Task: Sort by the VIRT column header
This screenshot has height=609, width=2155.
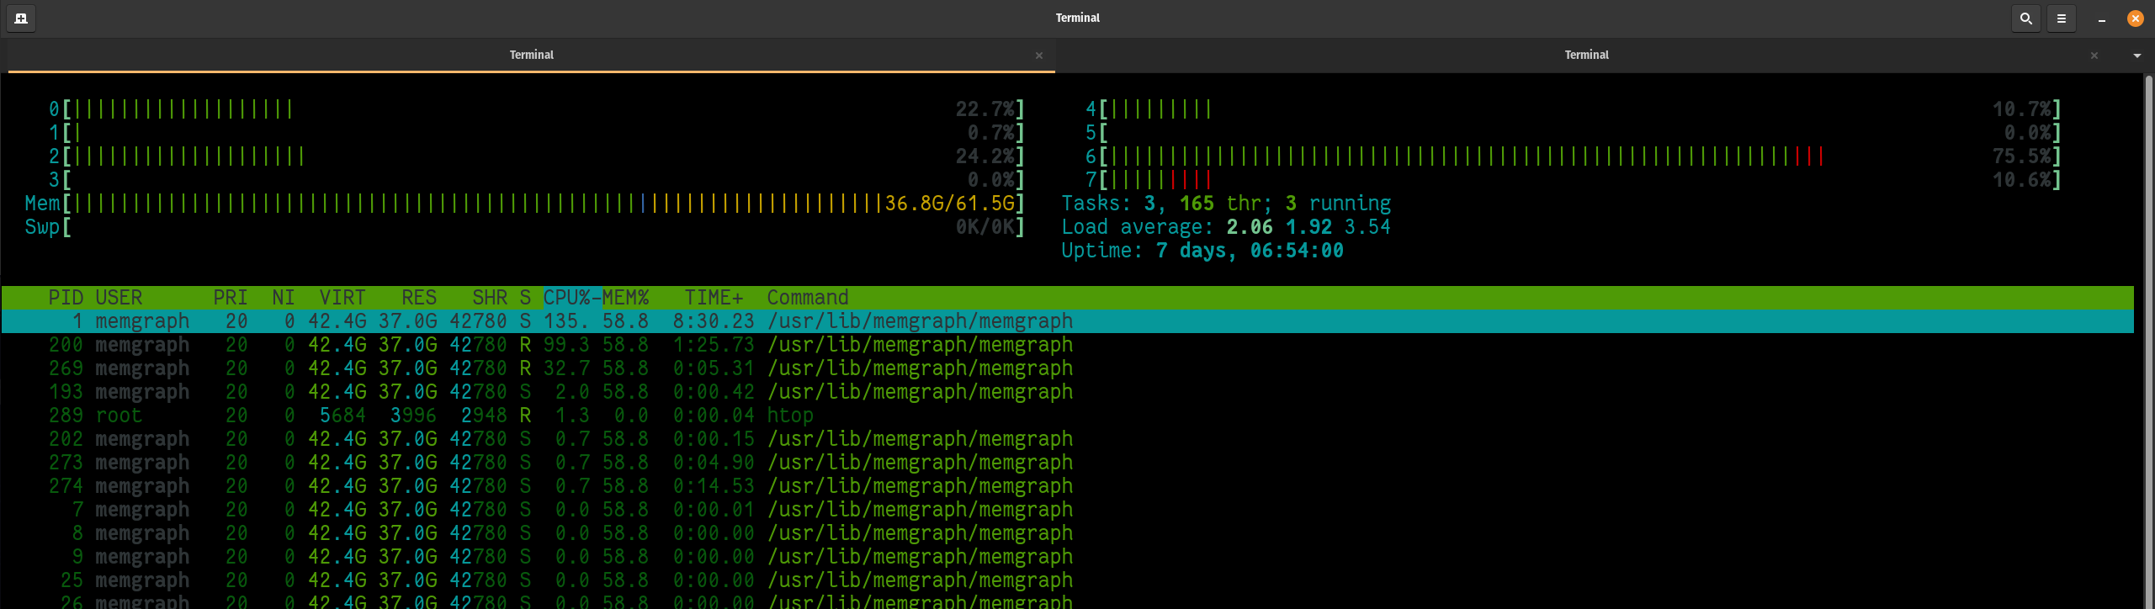Action: (x=342, y=298)
